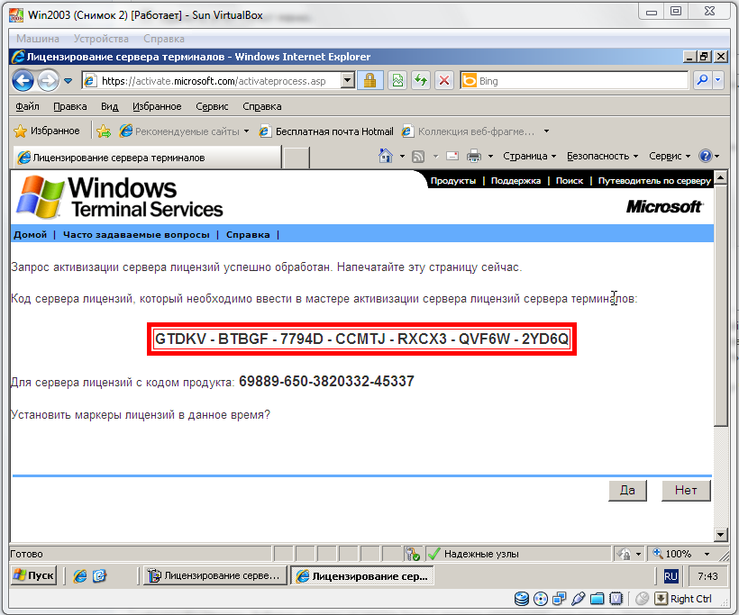This screenshot has width=739, height=615.
Task: Click the Compatibility View icon
Action: [x=397, y=81]
